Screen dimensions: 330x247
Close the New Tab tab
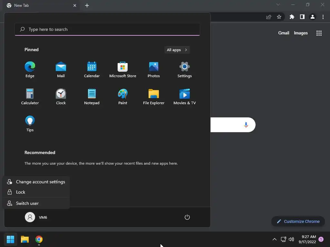[75, 5]
